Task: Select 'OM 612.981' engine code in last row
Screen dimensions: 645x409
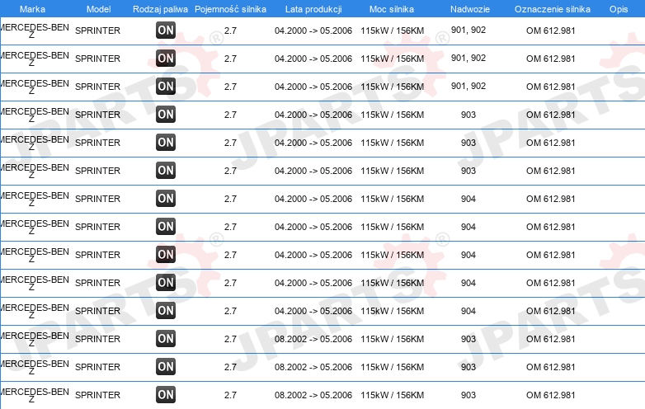Action: tap(550, 395)
